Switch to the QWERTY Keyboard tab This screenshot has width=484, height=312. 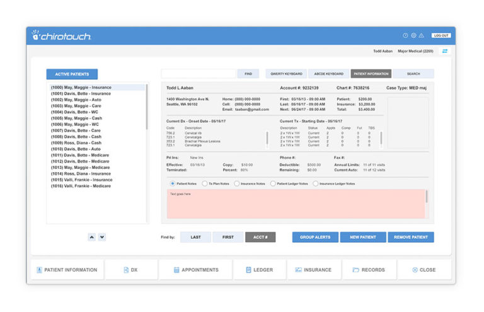point(285,74)
